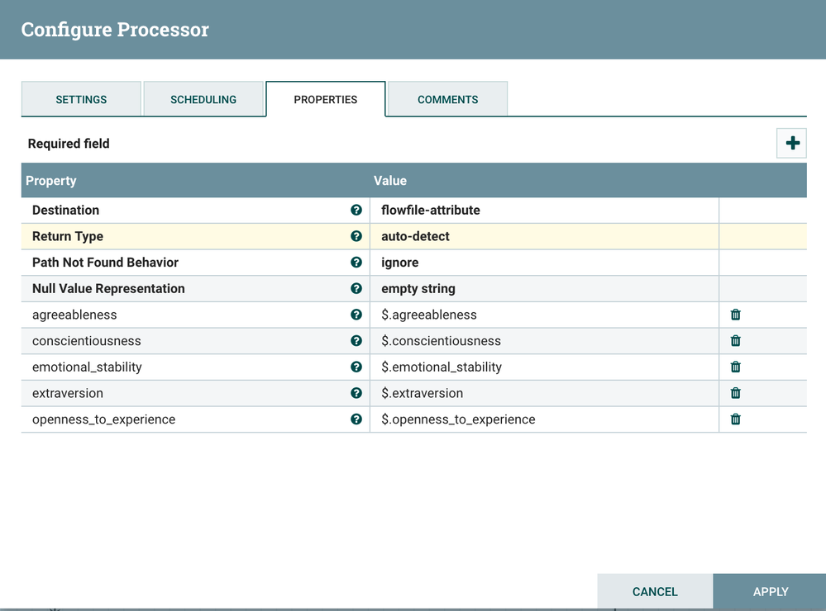This screenshot has width=826, height=611.
Task: Click the plus icon to add property
Action: 792,144
